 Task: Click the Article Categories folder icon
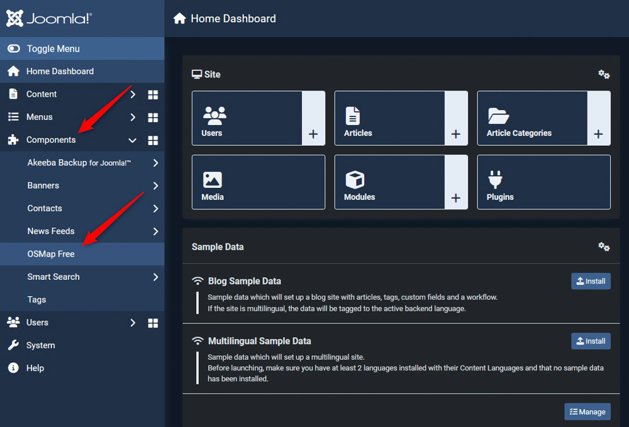point(498,114)
